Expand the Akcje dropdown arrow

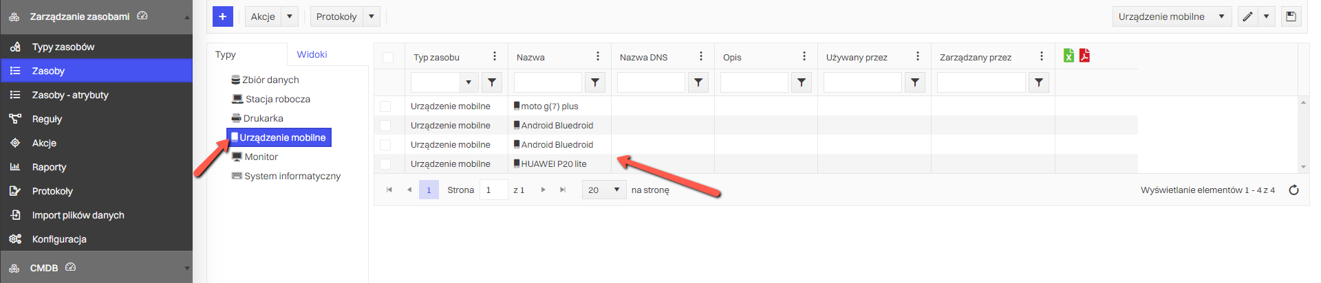[290, 16]
